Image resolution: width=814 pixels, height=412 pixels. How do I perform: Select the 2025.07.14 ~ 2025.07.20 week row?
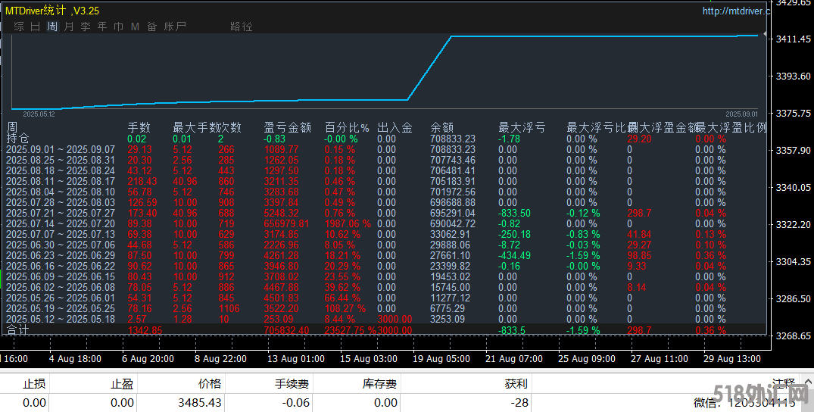[61, 224]
